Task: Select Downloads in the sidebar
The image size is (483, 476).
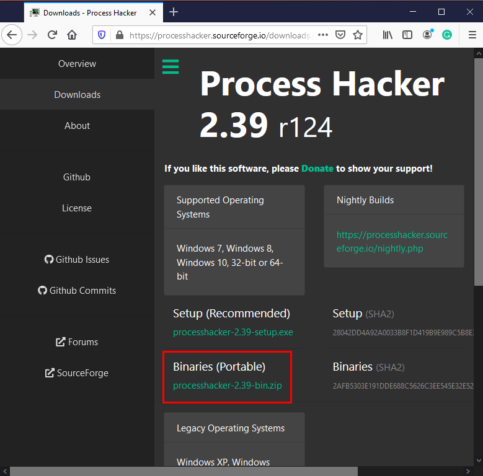Action: pos(77,95)
